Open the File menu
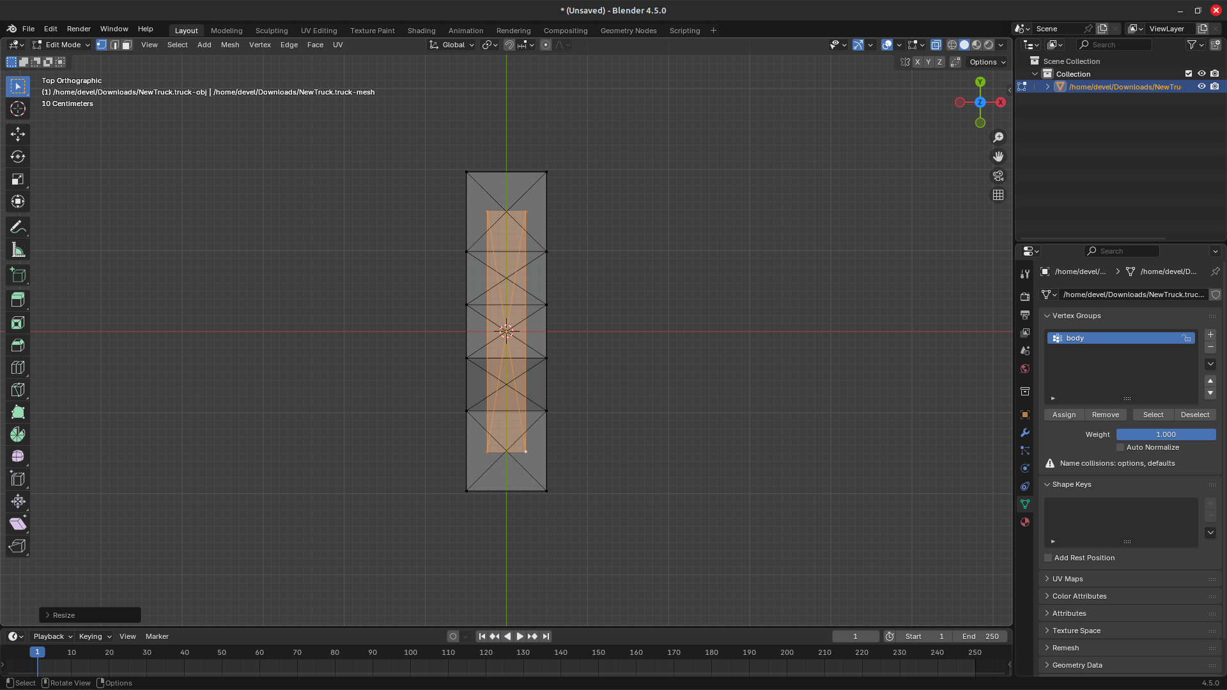Image resolution: width=1227 pixels, height=690 pixels. coord(28,29)
